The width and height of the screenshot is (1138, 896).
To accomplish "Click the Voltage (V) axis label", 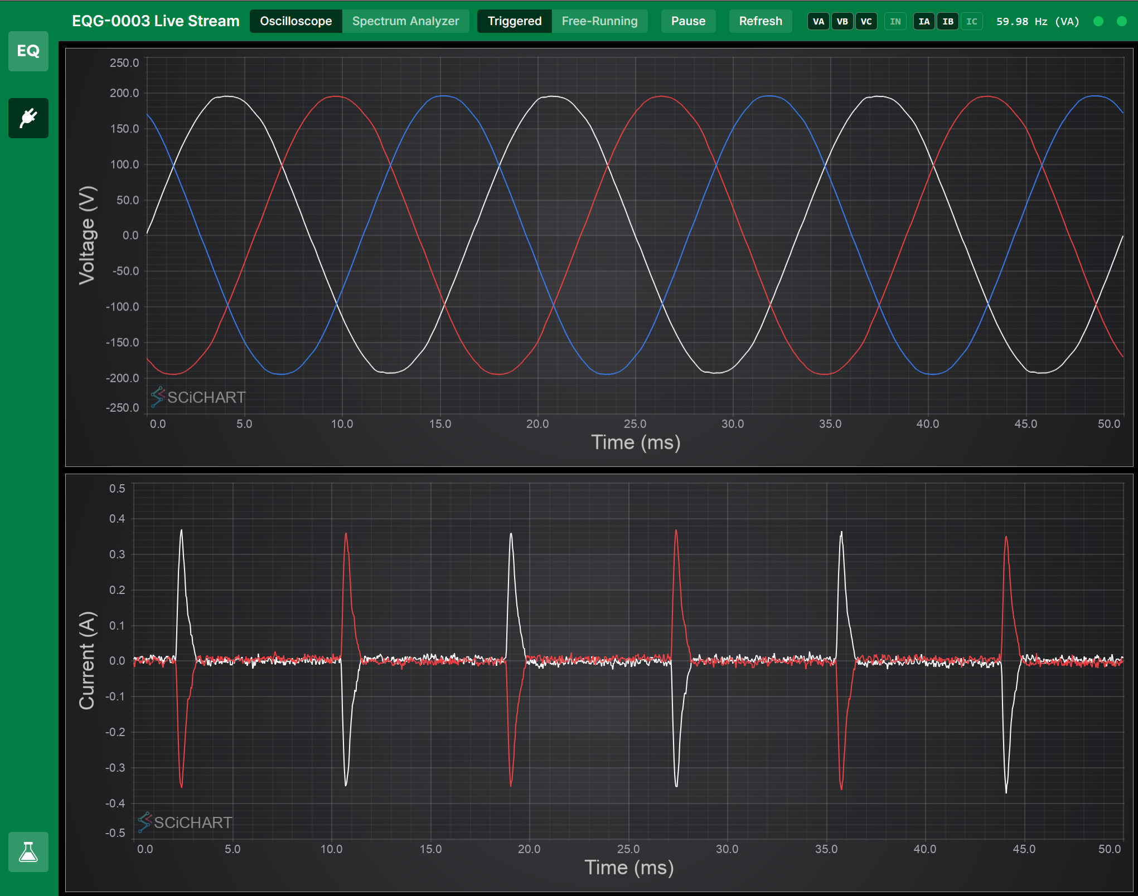I will click(x=88, y=235).
